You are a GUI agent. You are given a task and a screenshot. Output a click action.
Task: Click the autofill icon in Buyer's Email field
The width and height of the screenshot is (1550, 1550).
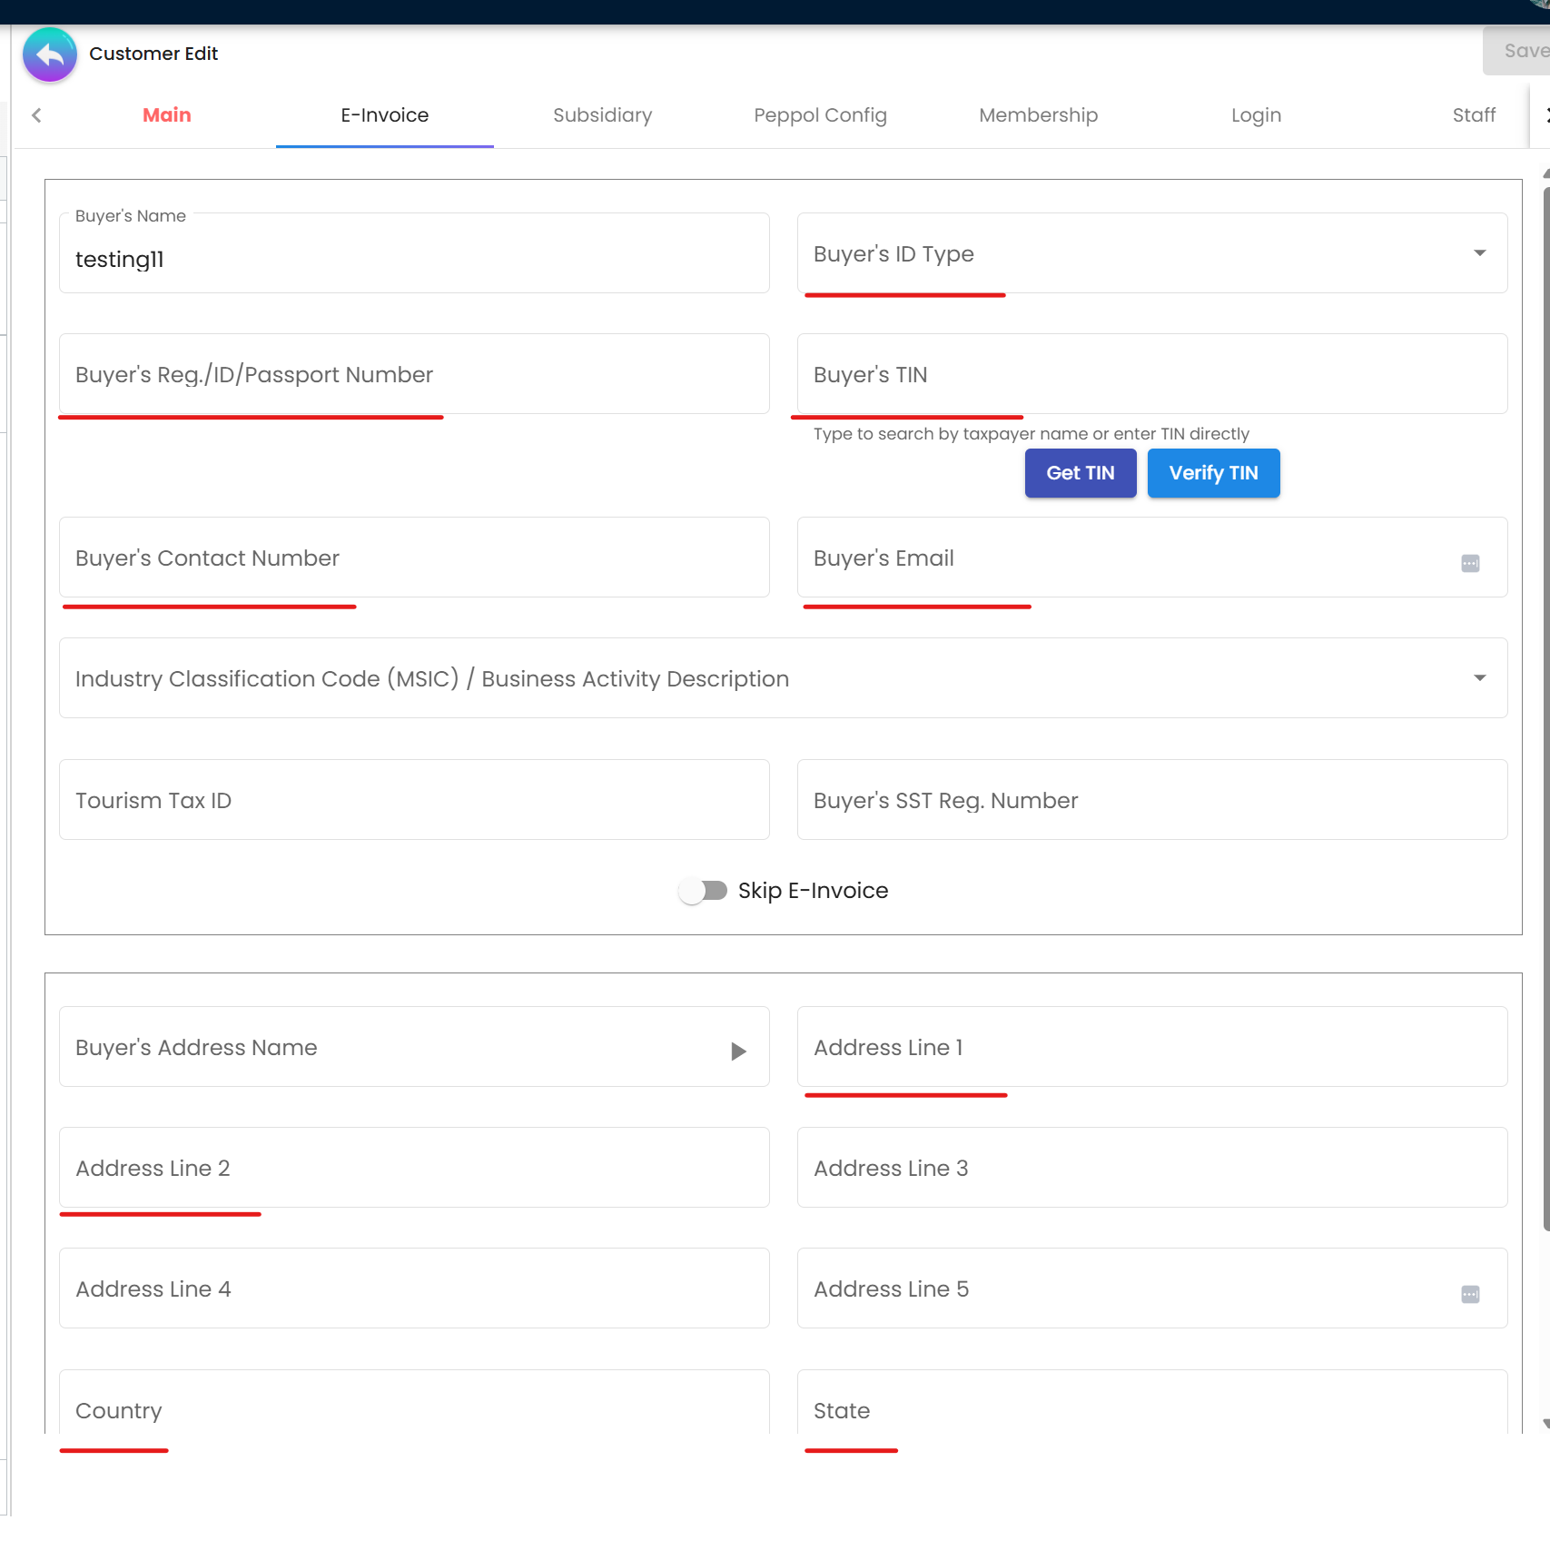click(x=1469, y=563)
